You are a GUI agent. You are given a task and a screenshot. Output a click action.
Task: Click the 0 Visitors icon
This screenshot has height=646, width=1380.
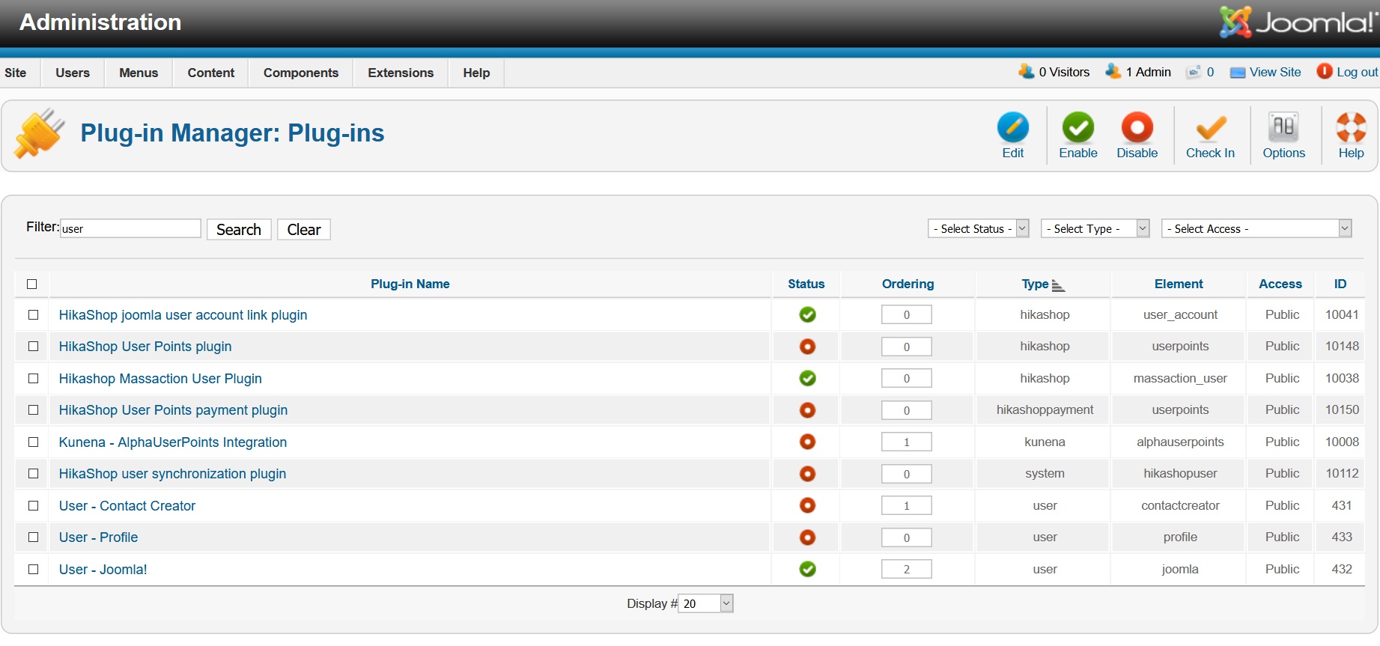[x=1026, y=71]
